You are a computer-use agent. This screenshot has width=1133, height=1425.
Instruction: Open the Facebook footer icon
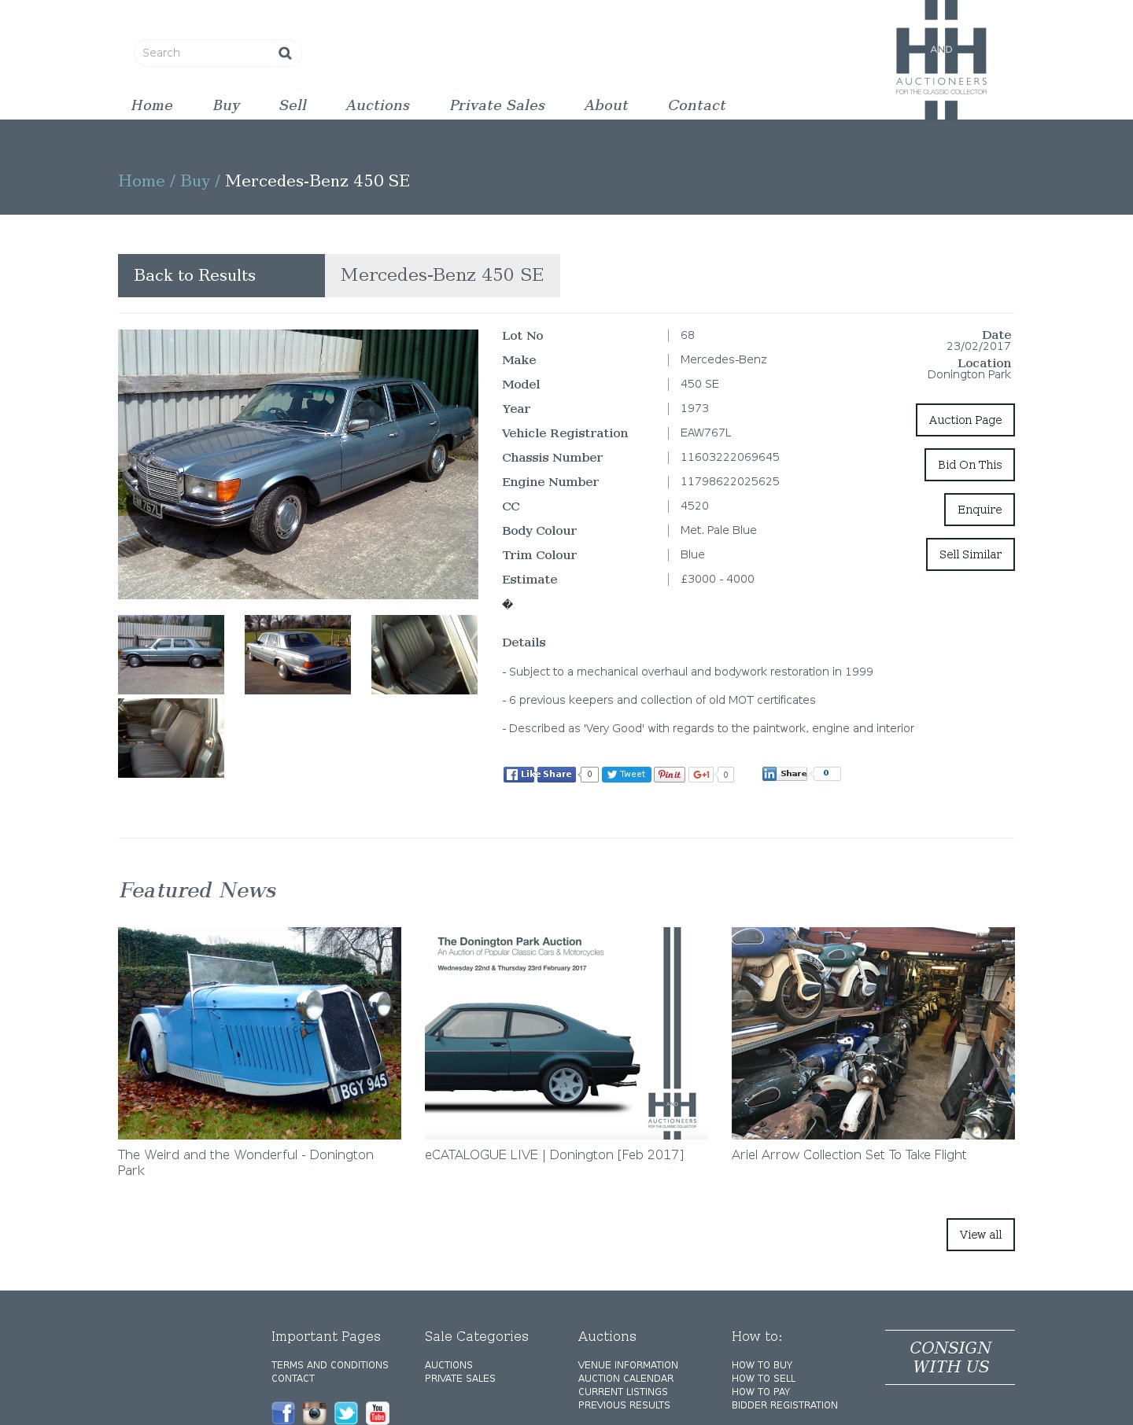coord(283,1412)
